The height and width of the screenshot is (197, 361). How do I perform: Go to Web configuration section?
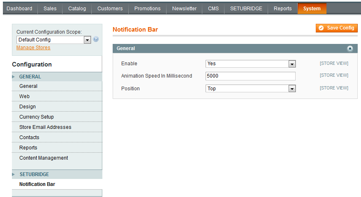[24, 96]
